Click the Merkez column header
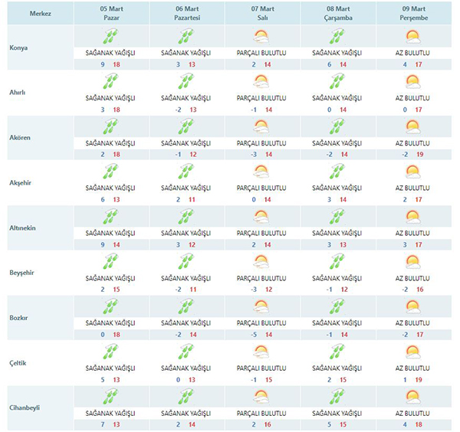 coord(39,14)
